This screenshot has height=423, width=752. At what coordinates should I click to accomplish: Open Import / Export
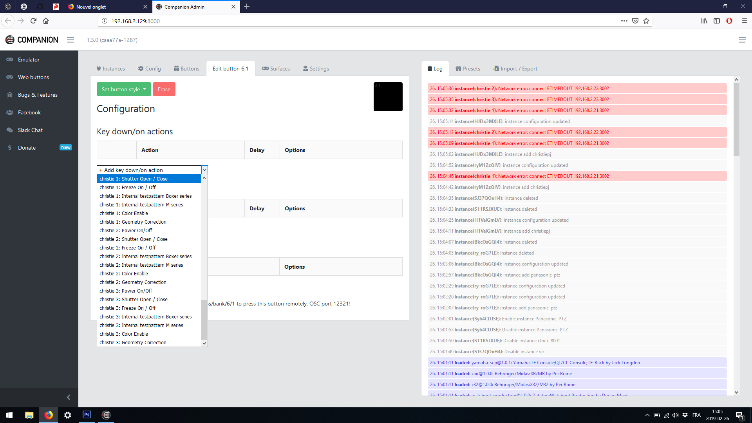pos(515,68)
